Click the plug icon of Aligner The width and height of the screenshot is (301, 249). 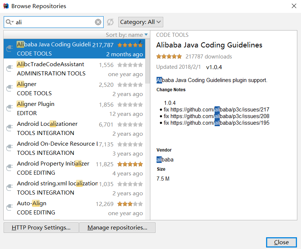pyautogui.click(x=10, y=88)
